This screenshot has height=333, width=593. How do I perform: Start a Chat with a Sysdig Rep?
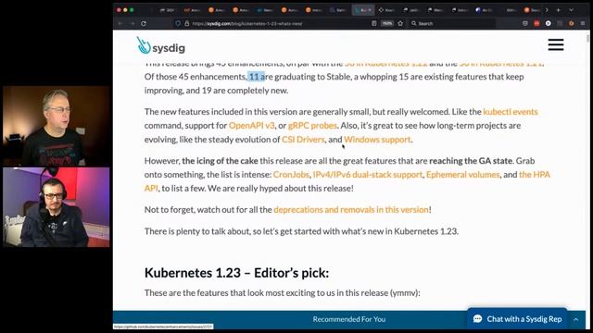coord(517,319)
